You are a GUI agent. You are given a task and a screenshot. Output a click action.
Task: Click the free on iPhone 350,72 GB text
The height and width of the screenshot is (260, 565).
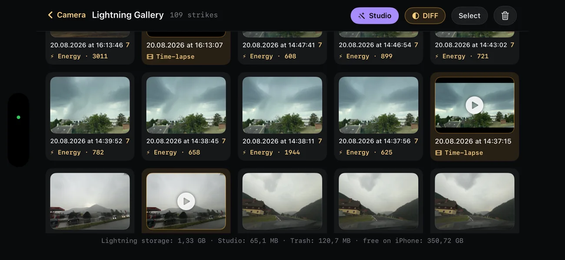tap(413, 240)
